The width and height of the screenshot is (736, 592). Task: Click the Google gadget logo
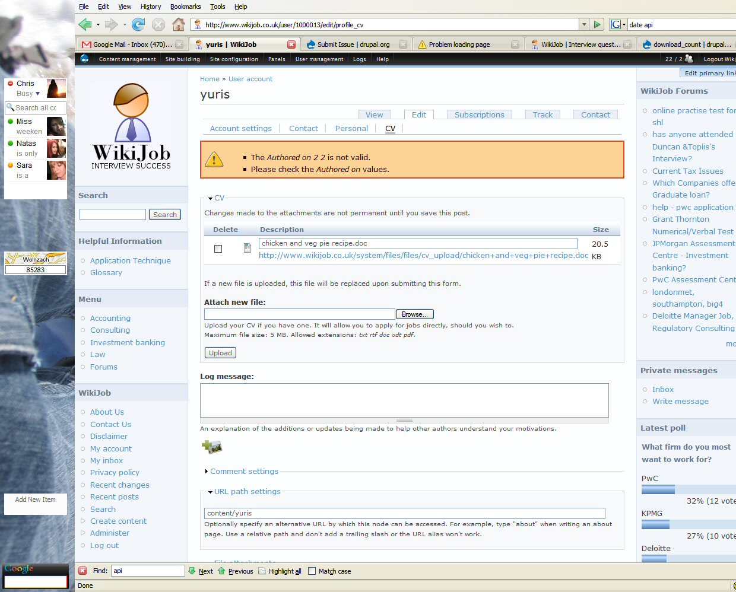click(19, 568)
